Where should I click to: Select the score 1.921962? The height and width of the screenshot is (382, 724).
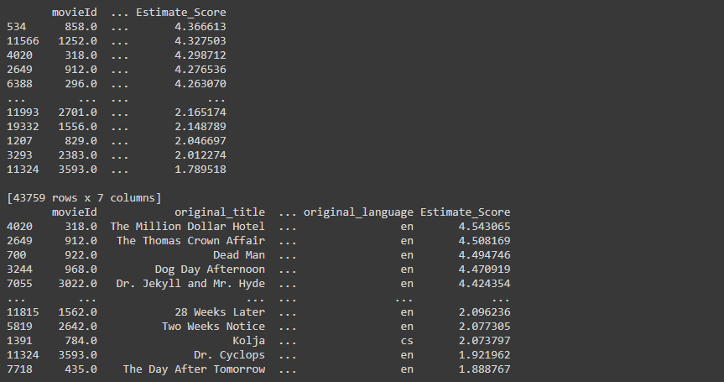[x=484, y=355]
